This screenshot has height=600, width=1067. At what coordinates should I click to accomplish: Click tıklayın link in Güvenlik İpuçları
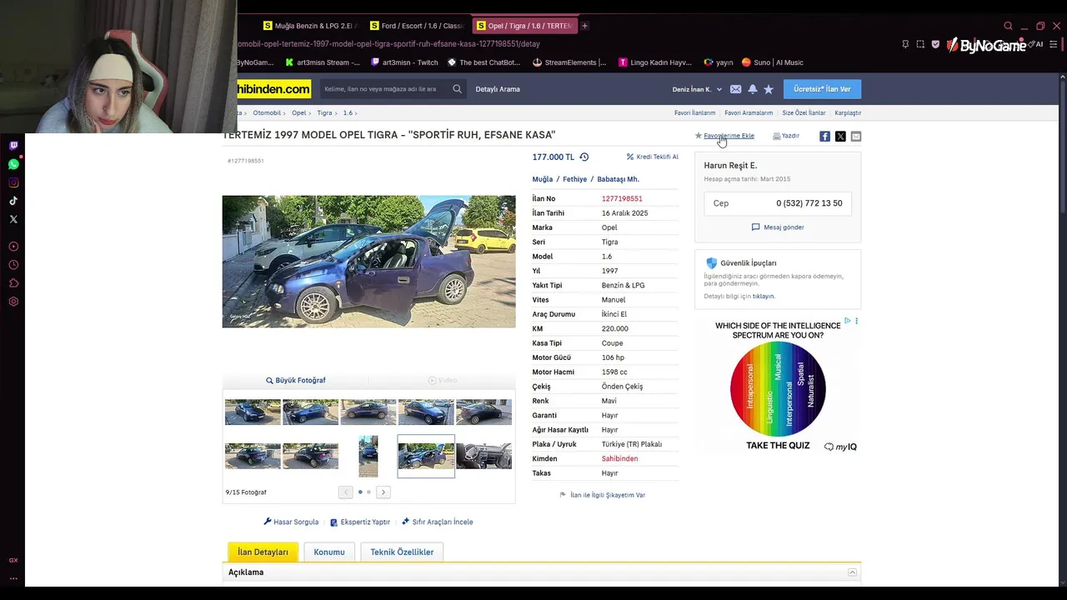click(x=764, y=296)
